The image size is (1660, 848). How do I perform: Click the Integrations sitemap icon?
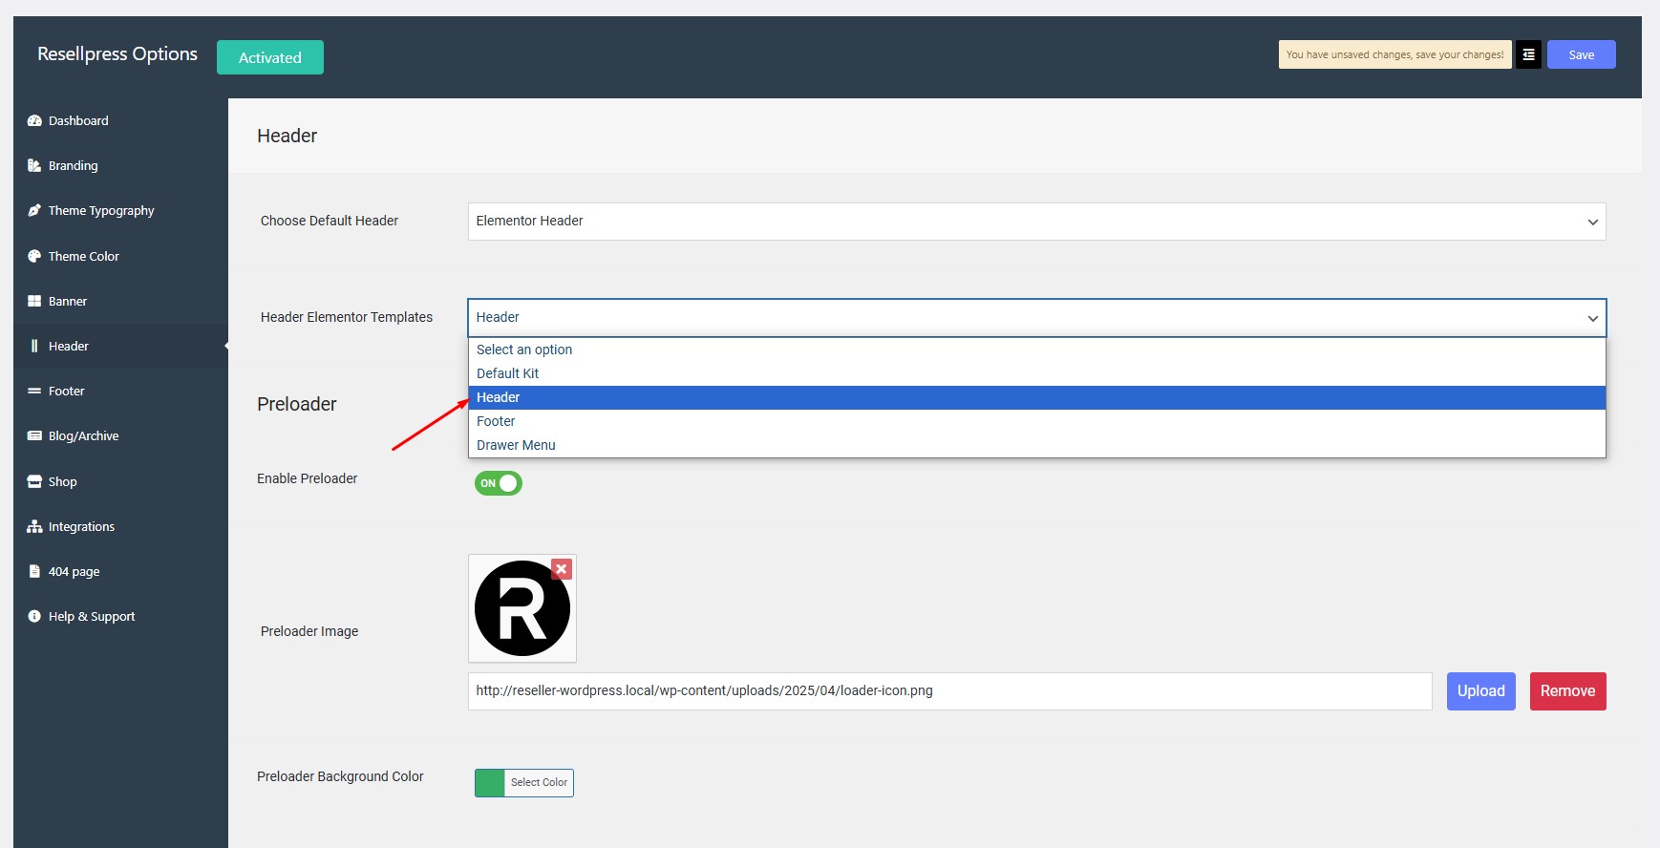[x=34, y=527]
